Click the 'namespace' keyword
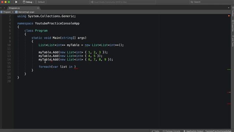The height and width of the screenshot is (132, 234). point(25,23)
